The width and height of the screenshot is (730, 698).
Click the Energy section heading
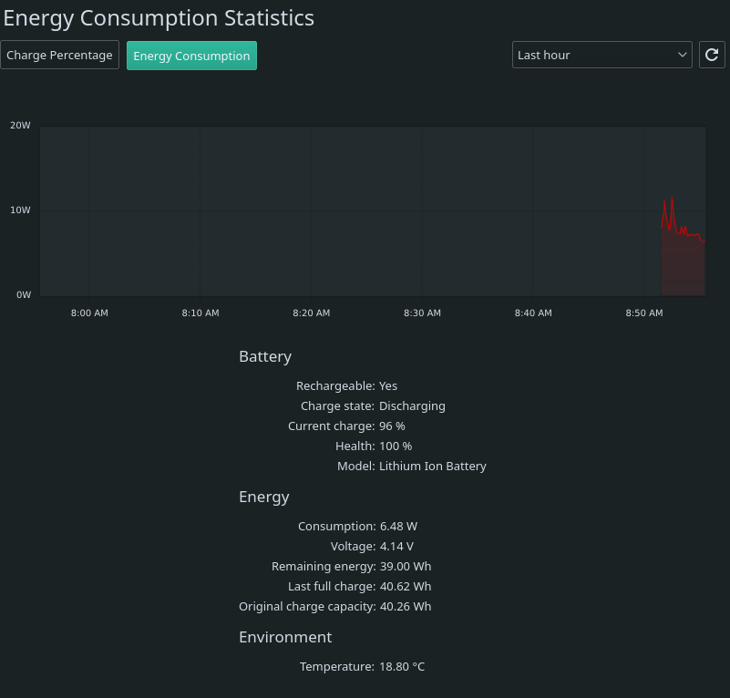[x=263, y=497]
